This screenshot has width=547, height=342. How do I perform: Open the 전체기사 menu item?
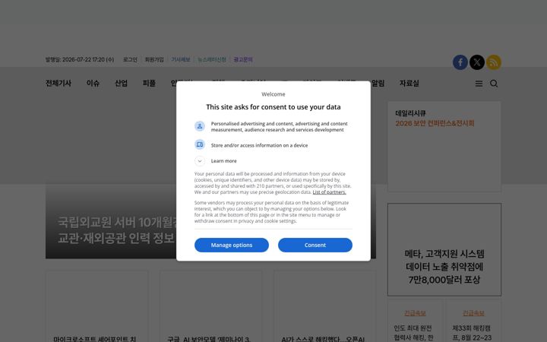pos(58,84)
